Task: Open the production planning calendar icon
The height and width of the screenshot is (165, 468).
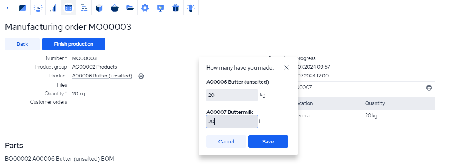Action: [69, 8]
